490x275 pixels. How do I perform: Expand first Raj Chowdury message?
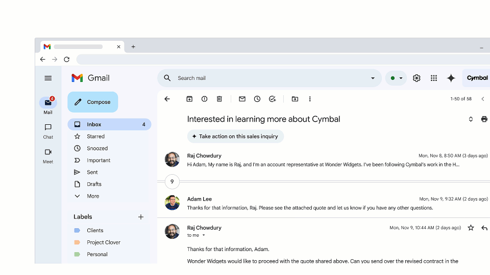(x=324, y=160)
